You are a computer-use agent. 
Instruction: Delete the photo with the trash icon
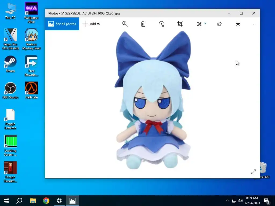pos(143,24)
